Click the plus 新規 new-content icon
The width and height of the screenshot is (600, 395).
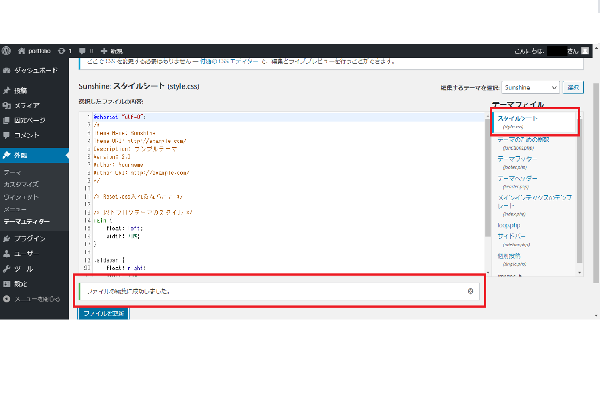point(104,51)
